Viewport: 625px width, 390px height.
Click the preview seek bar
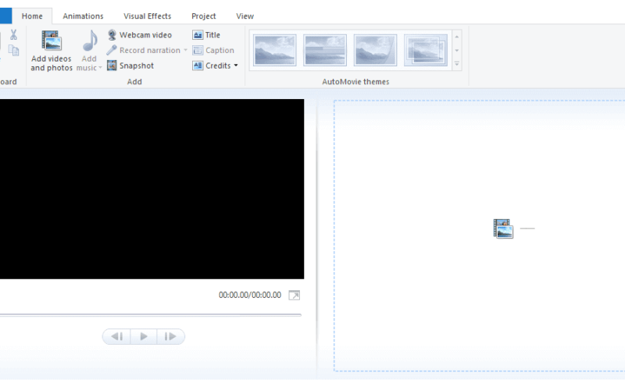151,315
